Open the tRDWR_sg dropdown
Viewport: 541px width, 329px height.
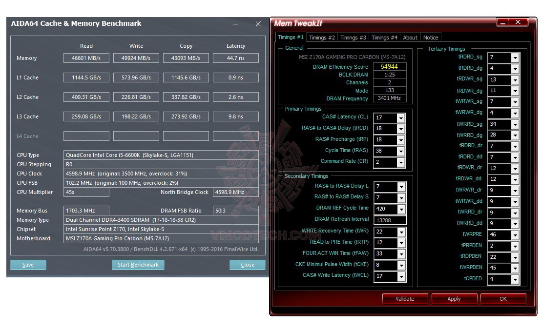[515, 80]
